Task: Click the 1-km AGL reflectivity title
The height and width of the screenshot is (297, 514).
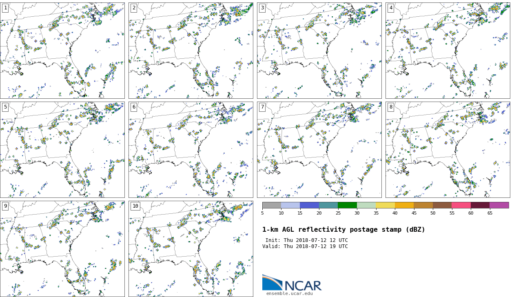Action: 343,230
